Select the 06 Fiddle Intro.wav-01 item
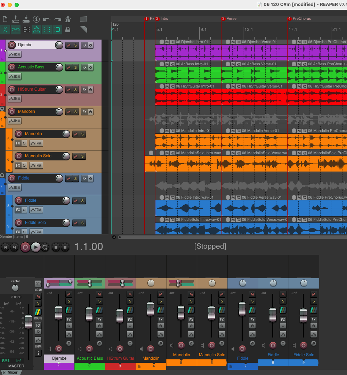The image size is (347, 375). (188, 208)
